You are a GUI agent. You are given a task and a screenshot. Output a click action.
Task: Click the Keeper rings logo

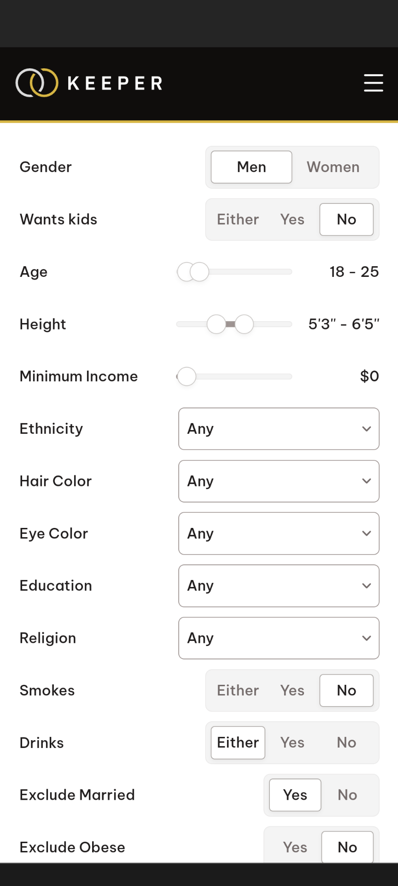[37, 83]
